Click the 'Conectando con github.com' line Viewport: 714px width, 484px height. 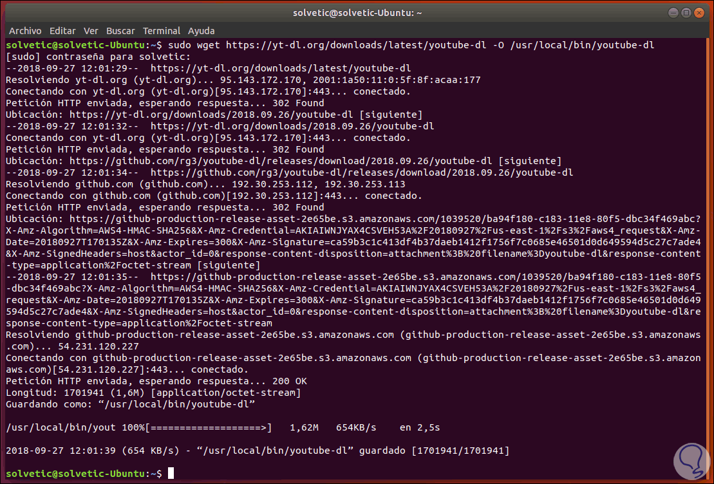214,196
